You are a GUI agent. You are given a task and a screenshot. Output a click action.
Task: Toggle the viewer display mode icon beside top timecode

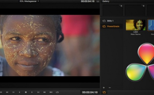(x=98, y=1)
